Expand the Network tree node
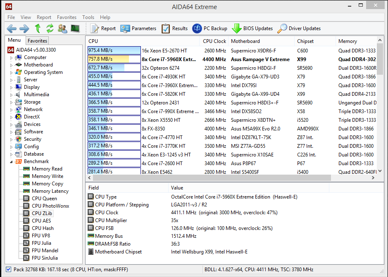 pos(11,109)
